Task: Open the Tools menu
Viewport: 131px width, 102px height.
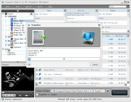Action: pos(40,7)
